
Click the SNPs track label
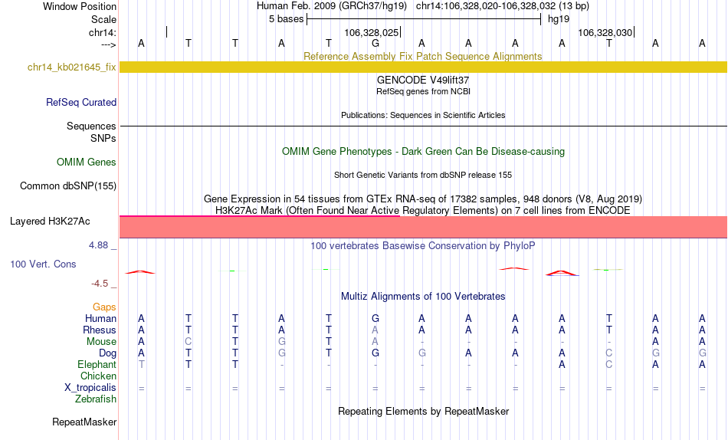click(103, 139)
